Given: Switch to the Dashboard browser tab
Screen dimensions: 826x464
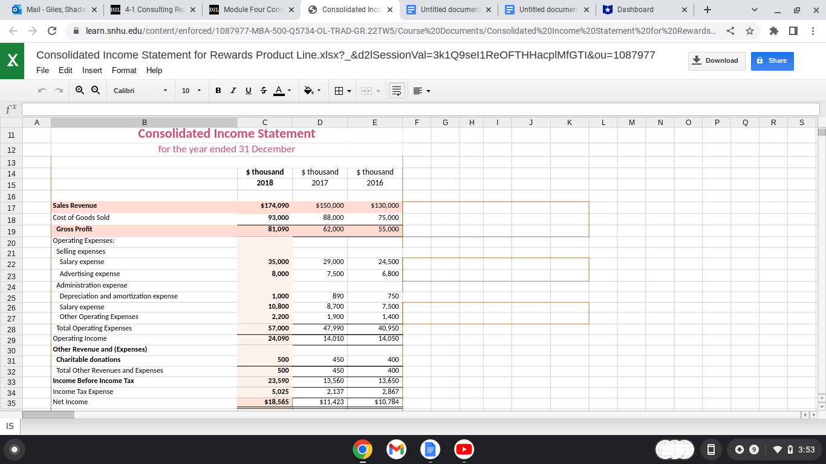Looking at the screenshot, I should (x=645, y=10).
